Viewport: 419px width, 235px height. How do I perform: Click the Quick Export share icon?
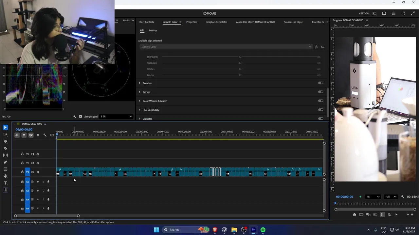point(384,13)
